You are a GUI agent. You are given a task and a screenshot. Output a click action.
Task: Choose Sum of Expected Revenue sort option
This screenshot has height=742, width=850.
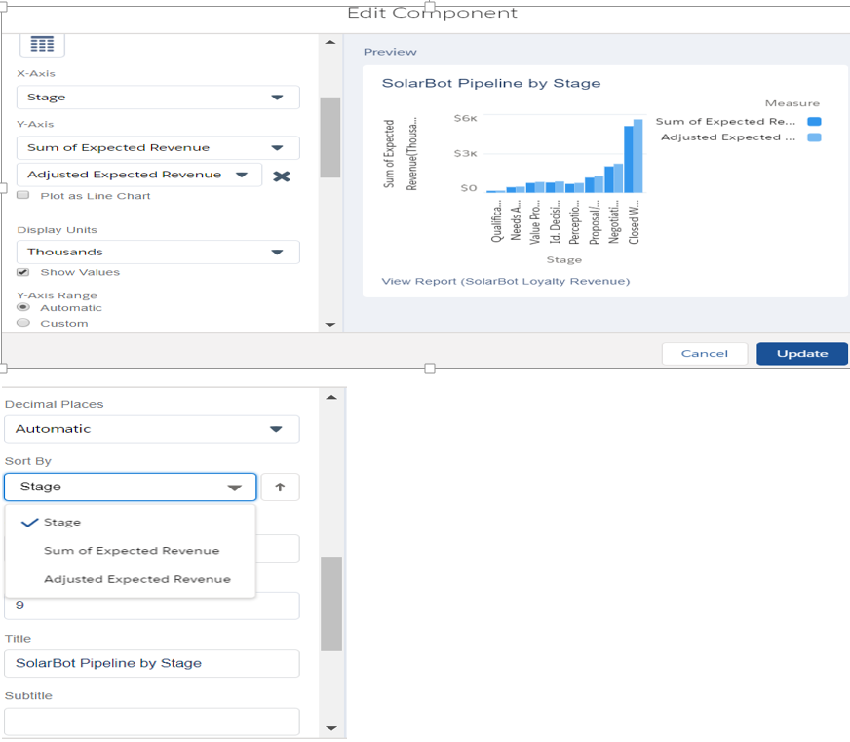coord(130,551)
